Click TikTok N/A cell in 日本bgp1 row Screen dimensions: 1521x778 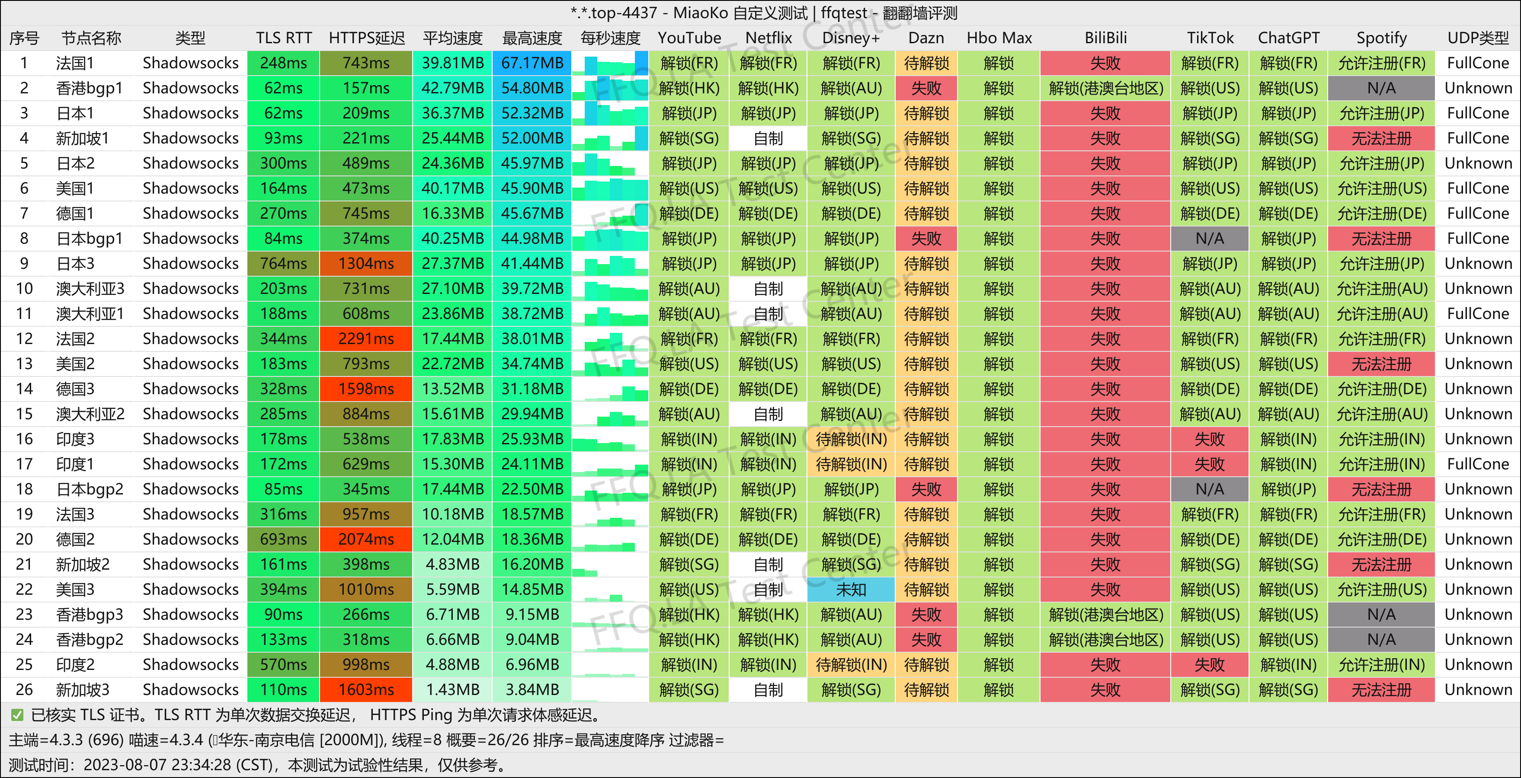tap(1210, 239)
